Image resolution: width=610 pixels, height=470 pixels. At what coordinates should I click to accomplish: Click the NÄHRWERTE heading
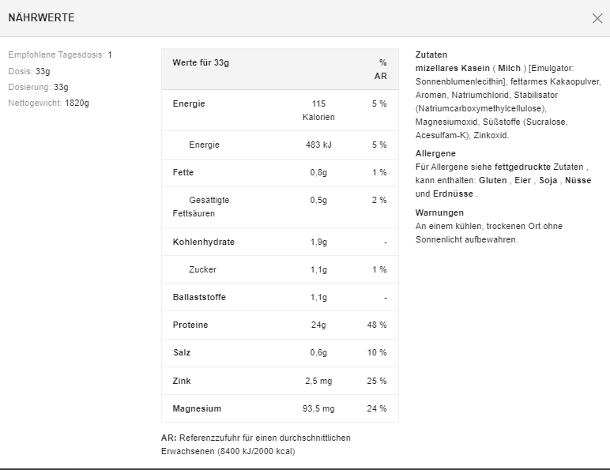41,17
